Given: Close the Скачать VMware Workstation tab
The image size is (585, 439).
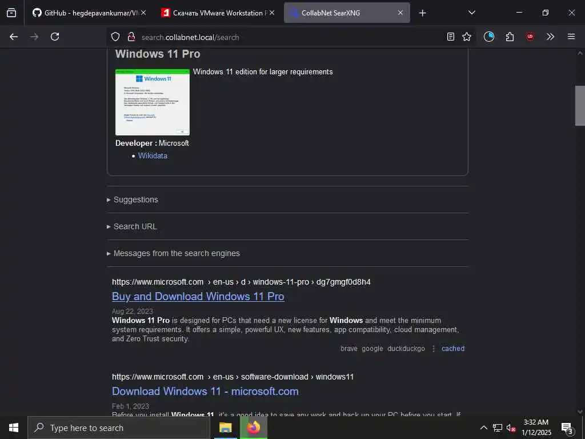Looking at the screenshot, I should (272, 13).
